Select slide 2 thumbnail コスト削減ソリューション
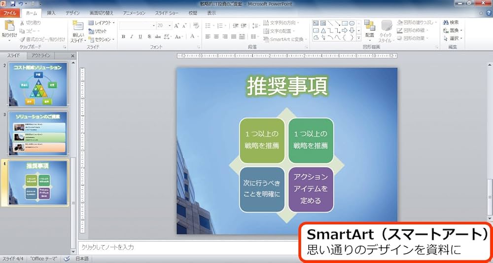The height and width of the screenshot is (263, 493). [x=38, y=84]
